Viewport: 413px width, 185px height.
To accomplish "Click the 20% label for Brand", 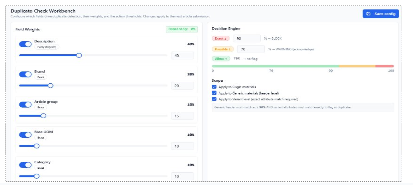I will pos(190,74).
